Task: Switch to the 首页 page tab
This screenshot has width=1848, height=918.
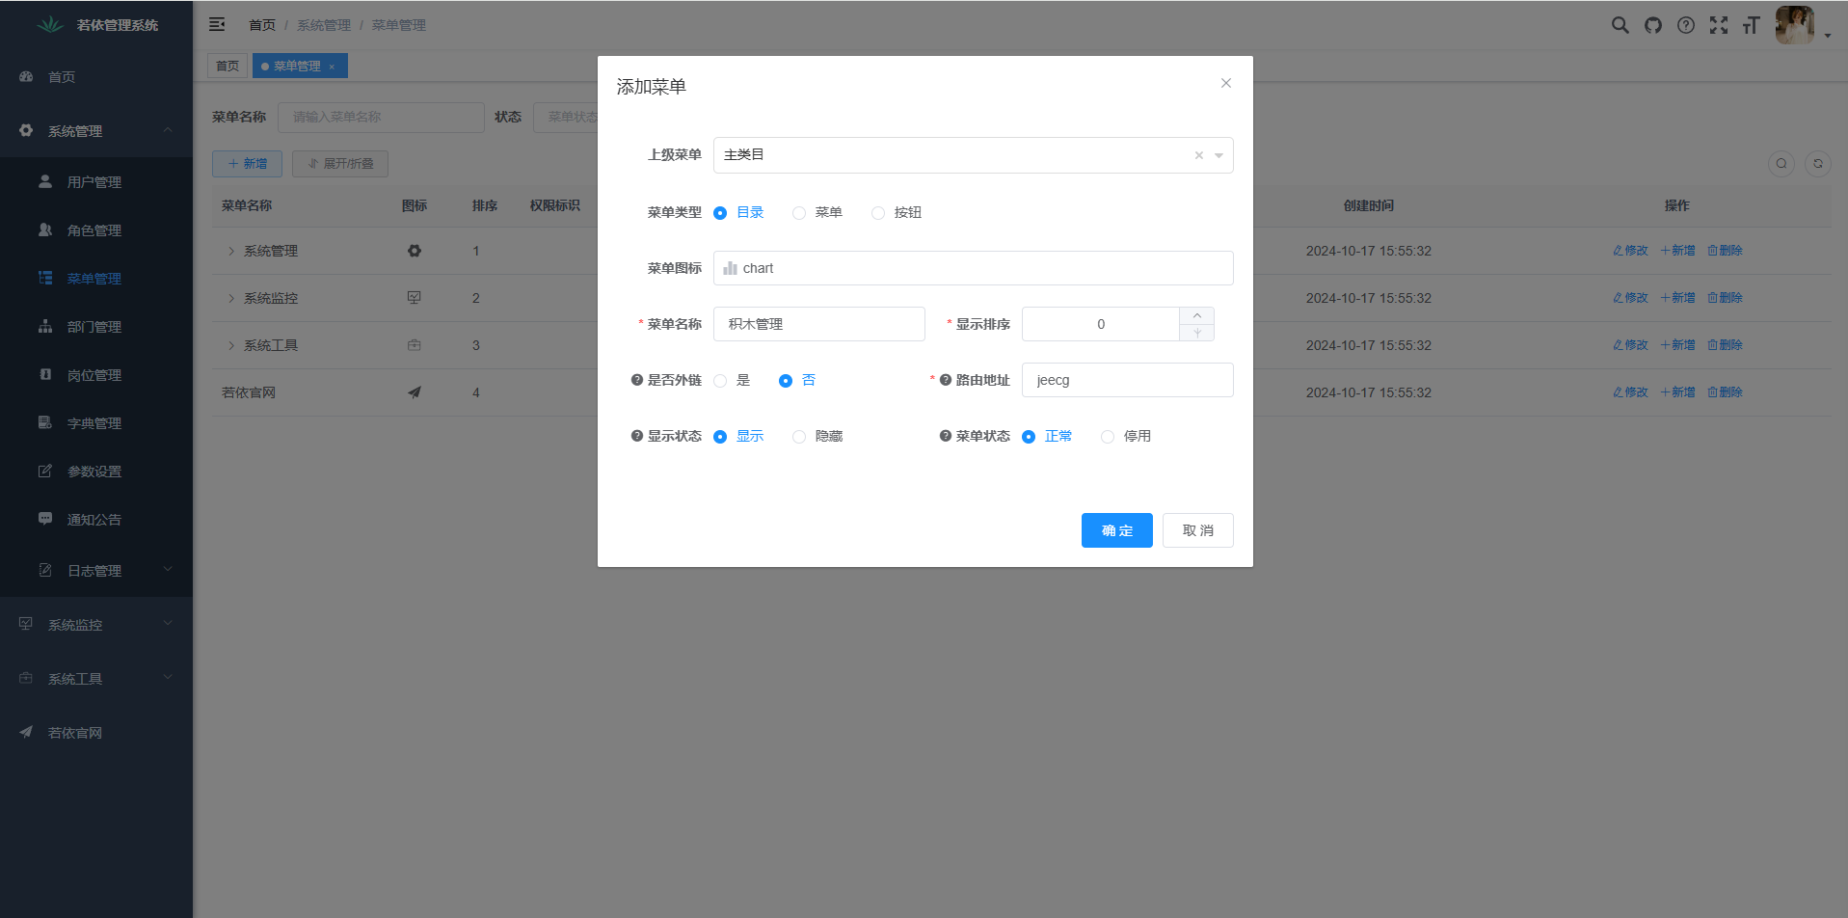Action: [228, 67]
